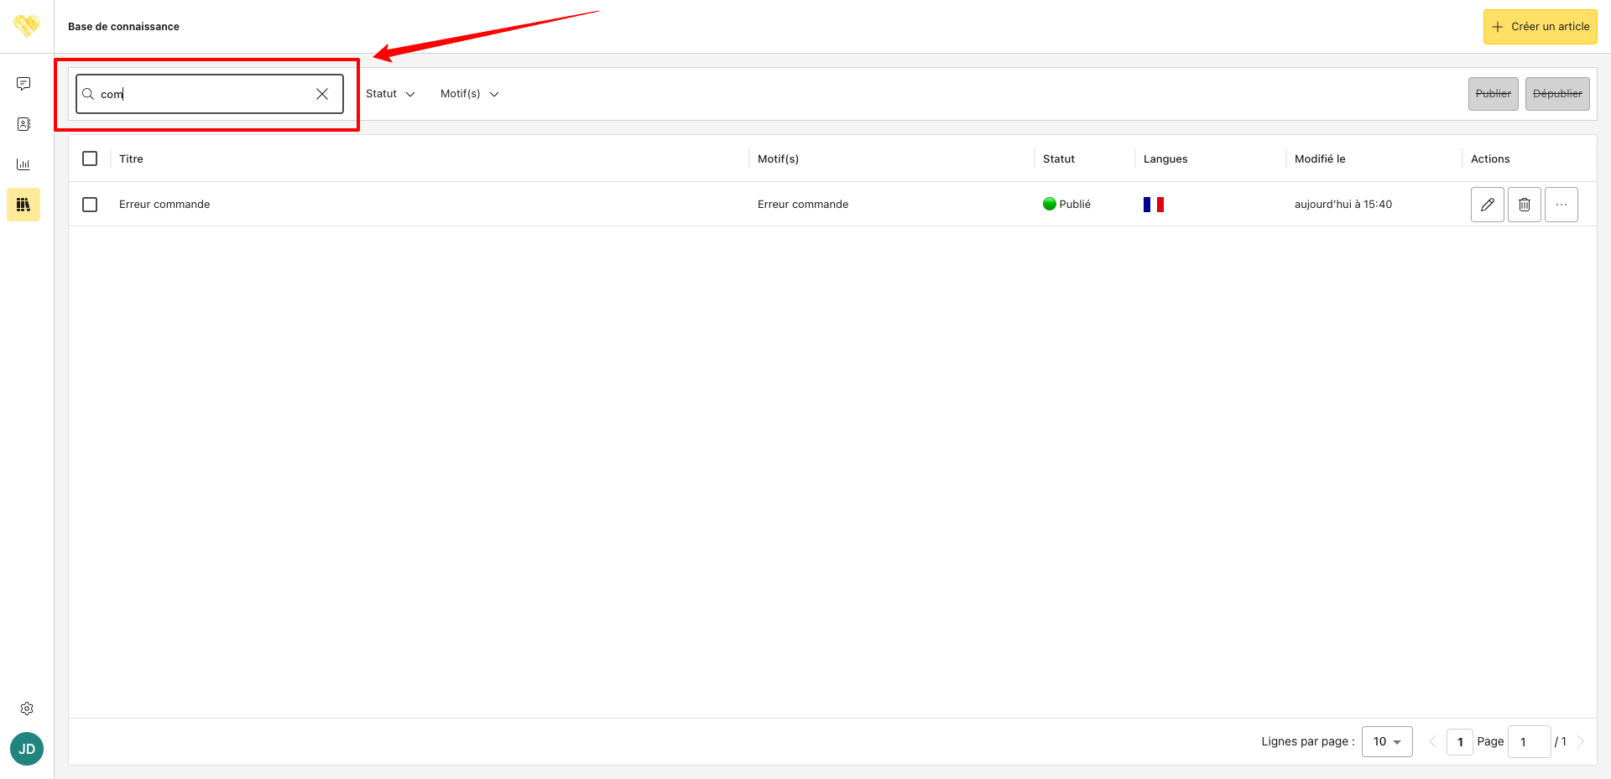
Task: Check the Erreur commande row checkbox
Action: tap(90, 205)
